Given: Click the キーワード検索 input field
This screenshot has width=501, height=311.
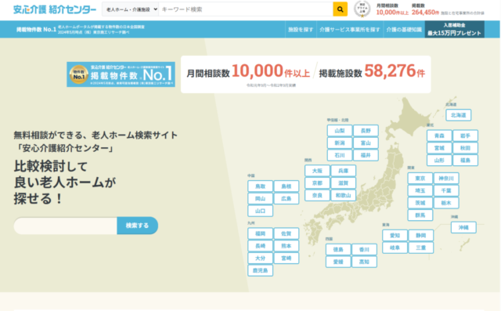Looking at the screenshot, I should (246, 9).
